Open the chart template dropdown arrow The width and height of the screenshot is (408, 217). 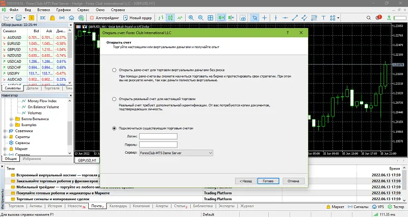24,18
